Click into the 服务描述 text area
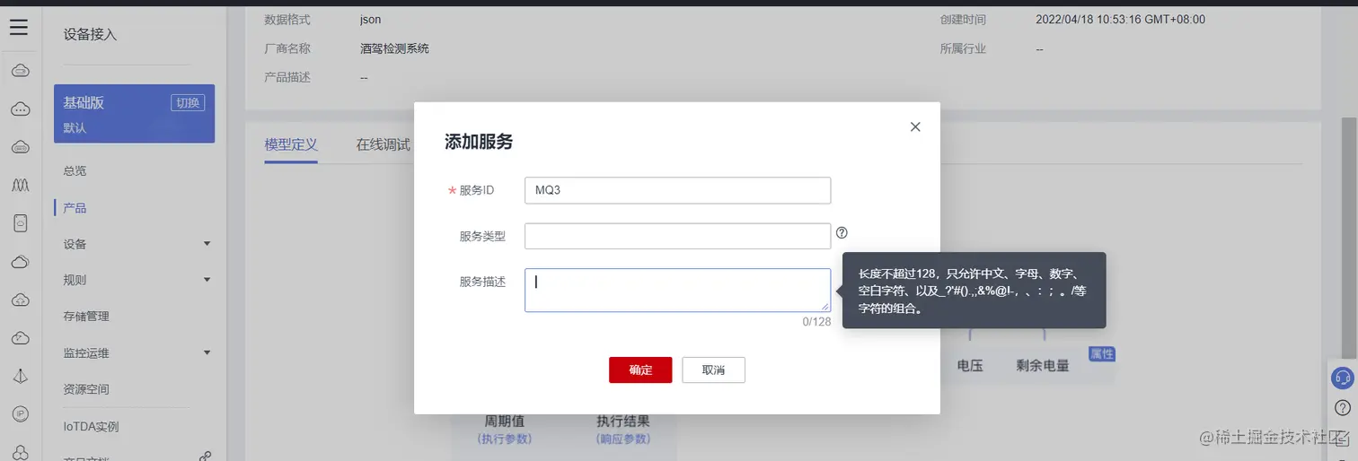 tap(677, 290)
